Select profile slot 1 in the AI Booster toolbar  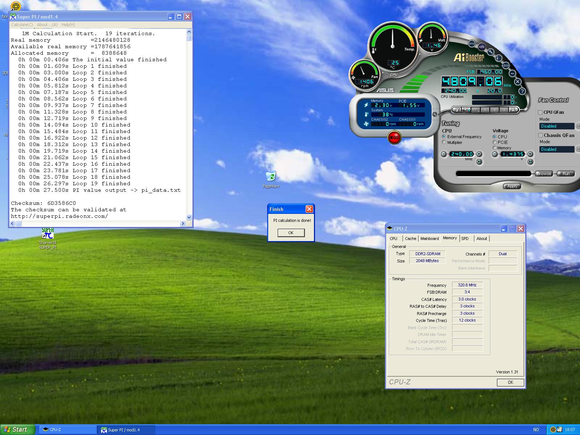click(485, 109)
